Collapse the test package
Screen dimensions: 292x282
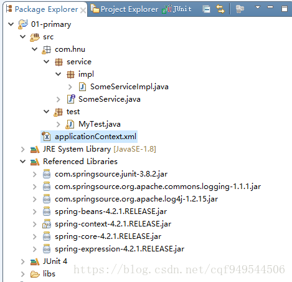click(47, 112)
